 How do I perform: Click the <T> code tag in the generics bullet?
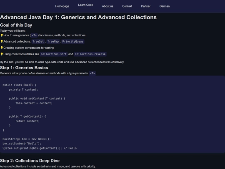[x=34, y=35]
